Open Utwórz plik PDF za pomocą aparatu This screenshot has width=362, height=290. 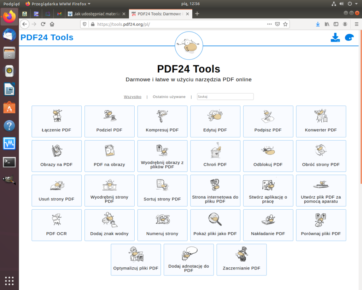tap(321, 191)
